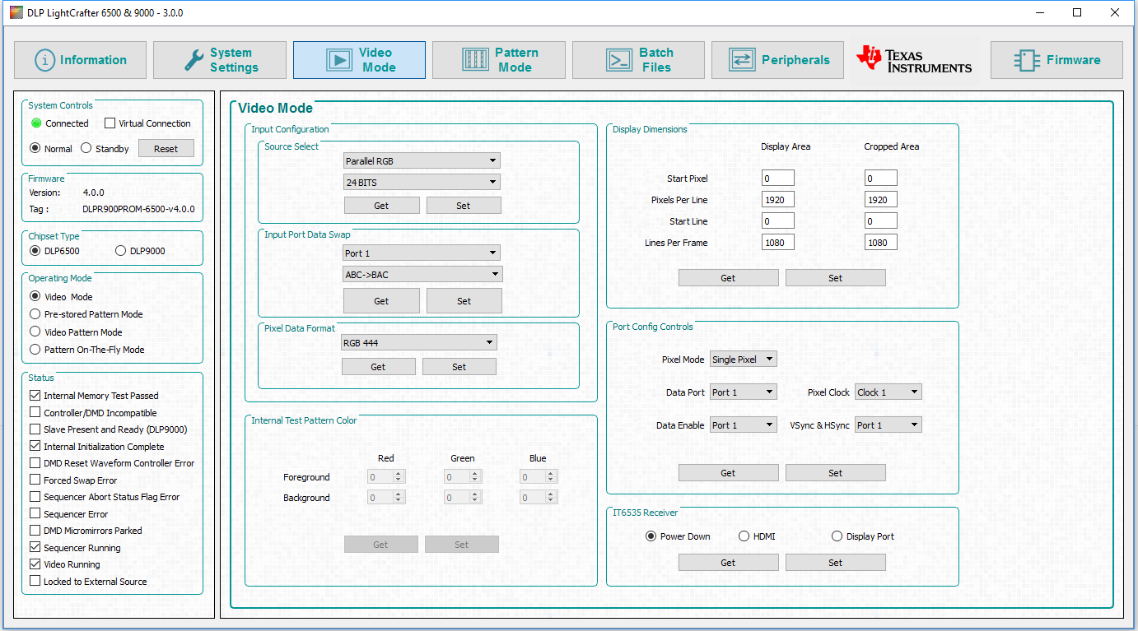Select Pattern On-The-Fly Mode

[35, 350]
